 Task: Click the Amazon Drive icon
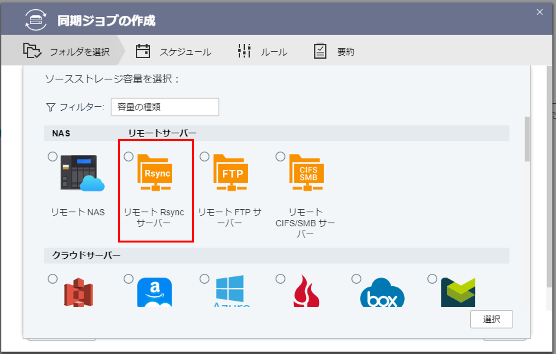click(154, 292)
